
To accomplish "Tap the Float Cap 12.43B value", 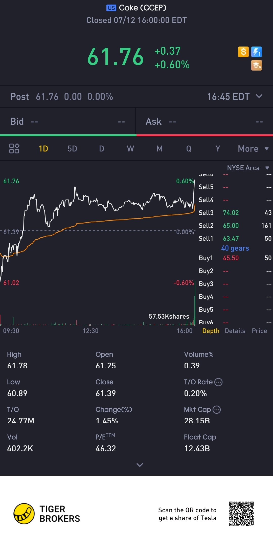I will click(x=197, y=448).
